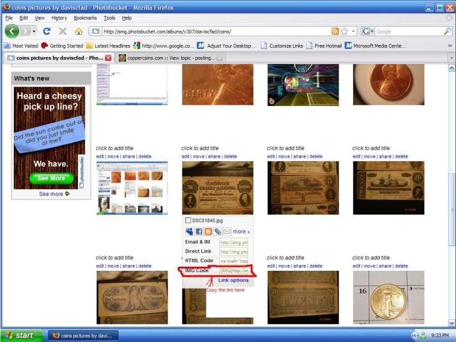Open the View menu

tap(39, 18)
